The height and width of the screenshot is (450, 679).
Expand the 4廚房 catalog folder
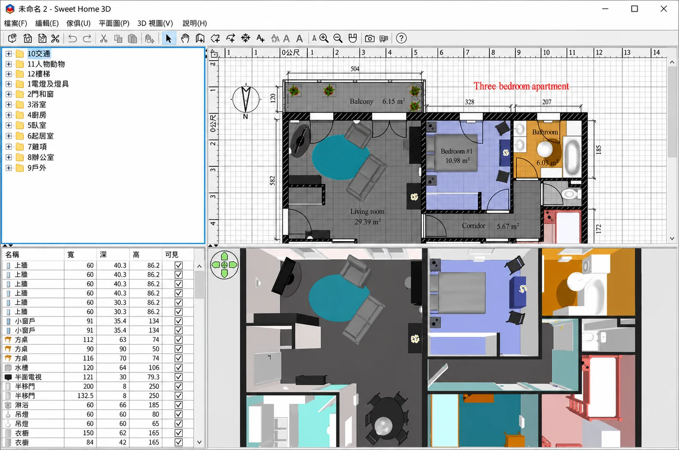(8, 115)
